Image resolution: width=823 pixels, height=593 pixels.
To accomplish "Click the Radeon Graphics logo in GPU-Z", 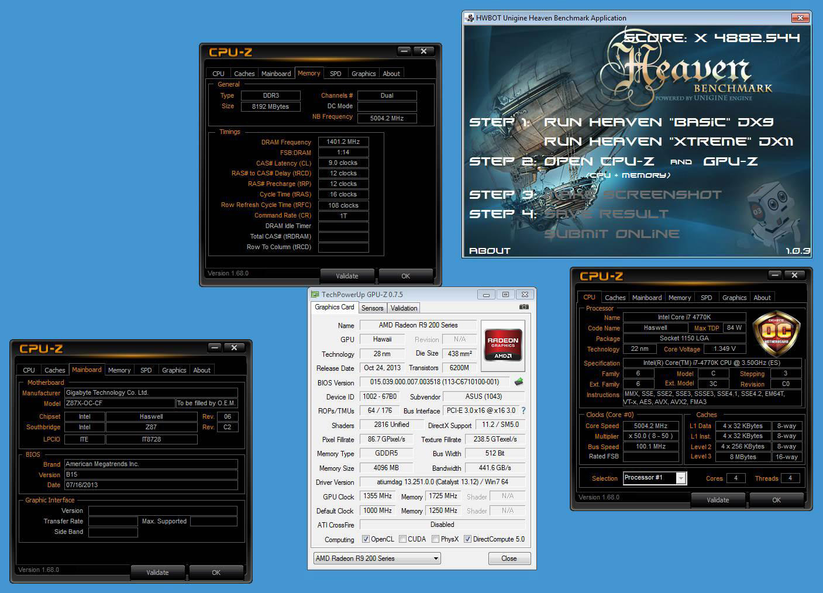I will 502,346.
